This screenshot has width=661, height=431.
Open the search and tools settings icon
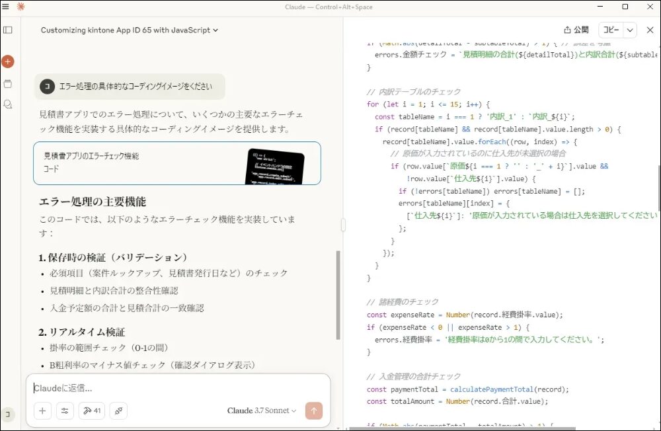coord(65,411)
